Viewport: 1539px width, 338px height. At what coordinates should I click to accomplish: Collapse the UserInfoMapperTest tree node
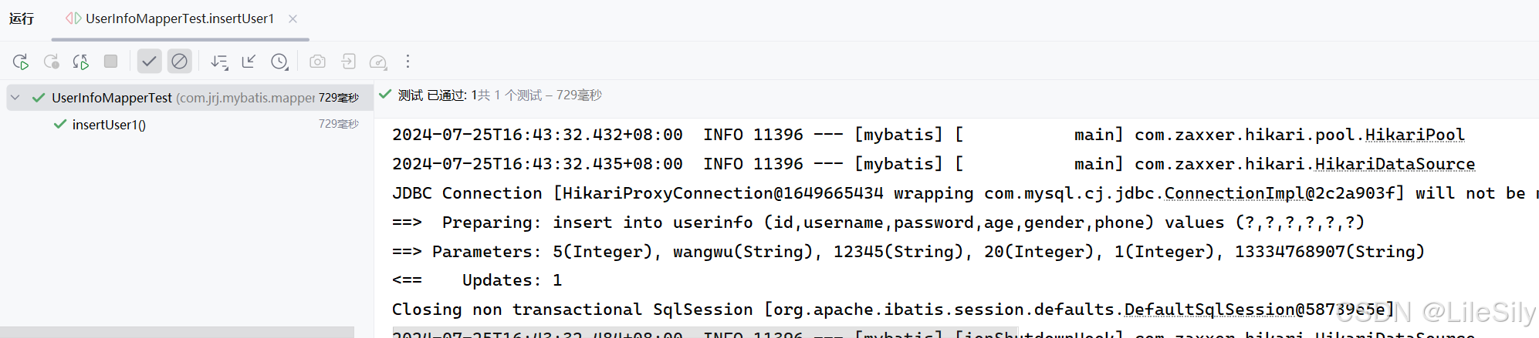pos(15,98)
